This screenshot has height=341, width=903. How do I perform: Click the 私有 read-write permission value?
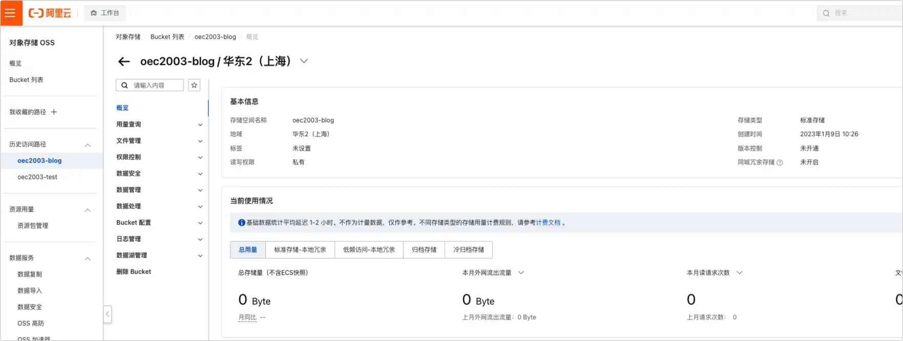(x=299, y=162)
